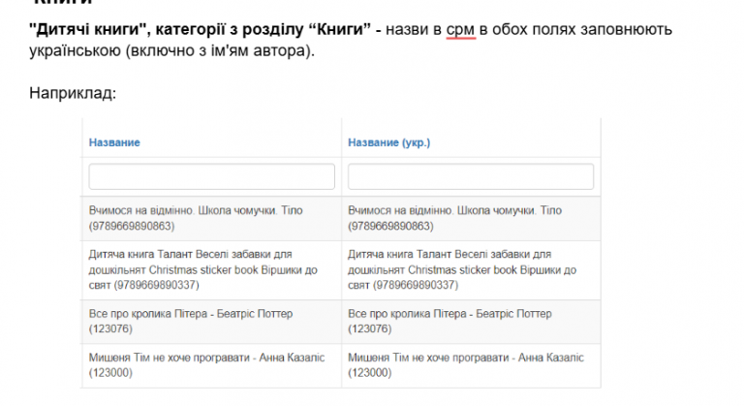Screen dimensions: 744x406
Task: Focus the filter field under Название
Action: pos(211,176)
